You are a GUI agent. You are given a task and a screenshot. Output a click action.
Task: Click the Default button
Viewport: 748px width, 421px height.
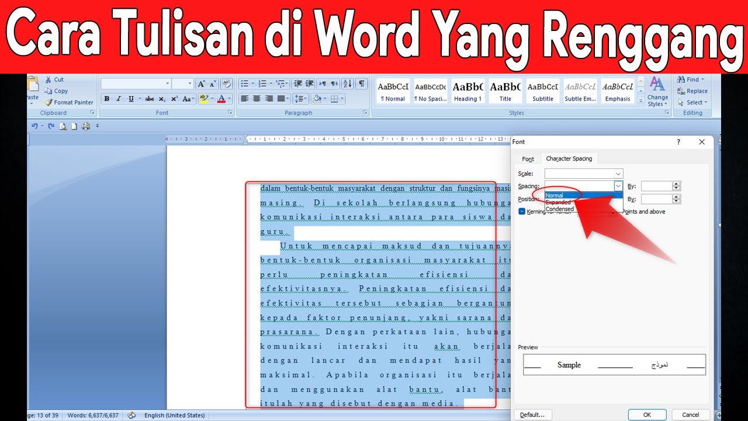(532, 414)
